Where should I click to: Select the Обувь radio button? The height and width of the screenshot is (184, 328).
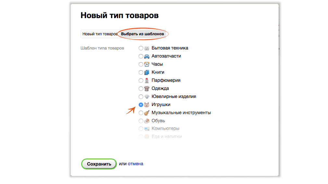point(141,121)
